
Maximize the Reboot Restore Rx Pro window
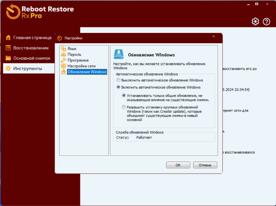257,4
